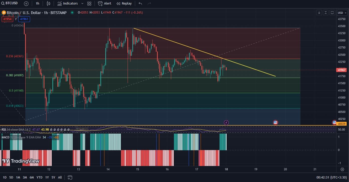Click the Bitcoin logo icon in legend
Viewport: 349px width, 182px height.
tap(4, 13)
